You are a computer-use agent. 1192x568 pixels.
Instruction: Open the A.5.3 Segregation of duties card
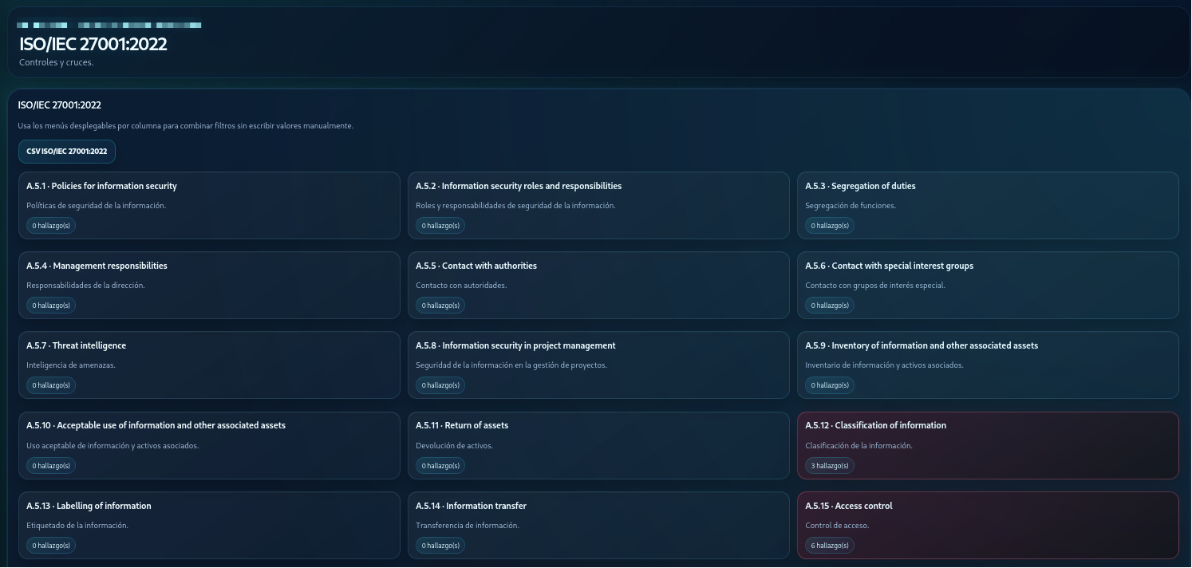(988, 206)
